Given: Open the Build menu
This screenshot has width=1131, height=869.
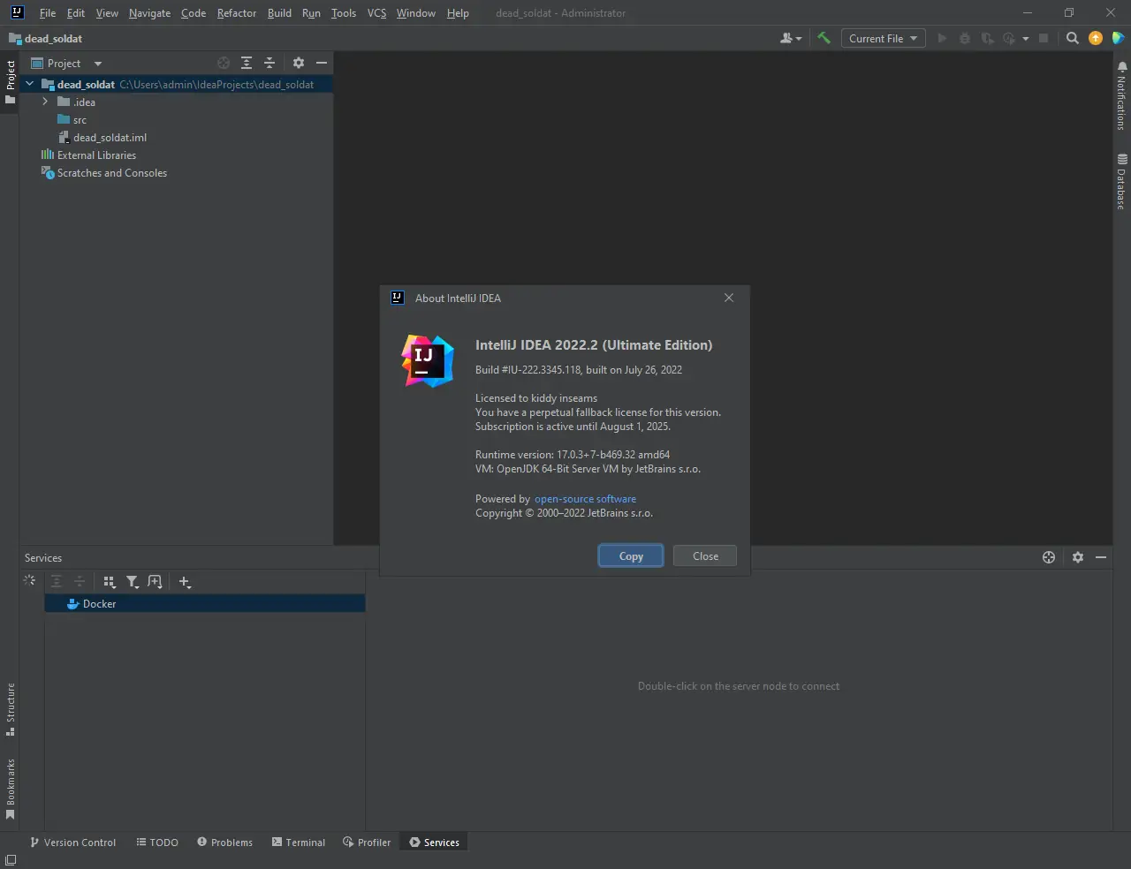Looking at the screenshot, I should tap(279, 13).
